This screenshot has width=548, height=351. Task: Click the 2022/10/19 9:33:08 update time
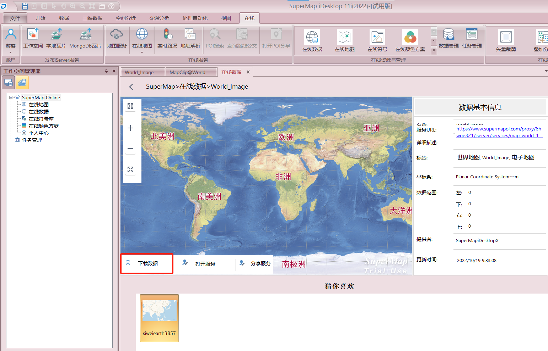click(477, 260)
